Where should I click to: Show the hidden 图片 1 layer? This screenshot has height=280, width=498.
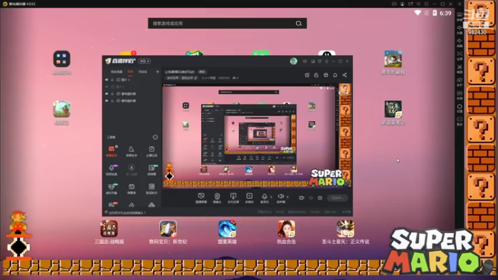[106, 86]
